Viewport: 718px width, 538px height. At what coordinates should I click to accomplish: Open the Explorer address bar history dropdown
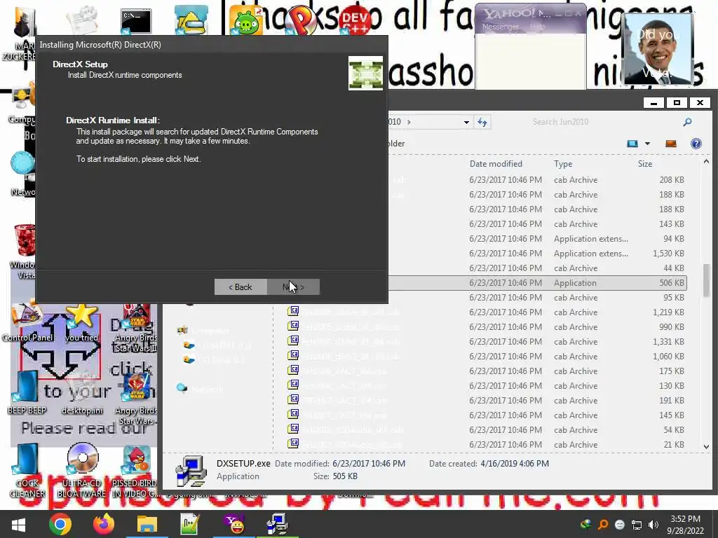tap(466, 122)
